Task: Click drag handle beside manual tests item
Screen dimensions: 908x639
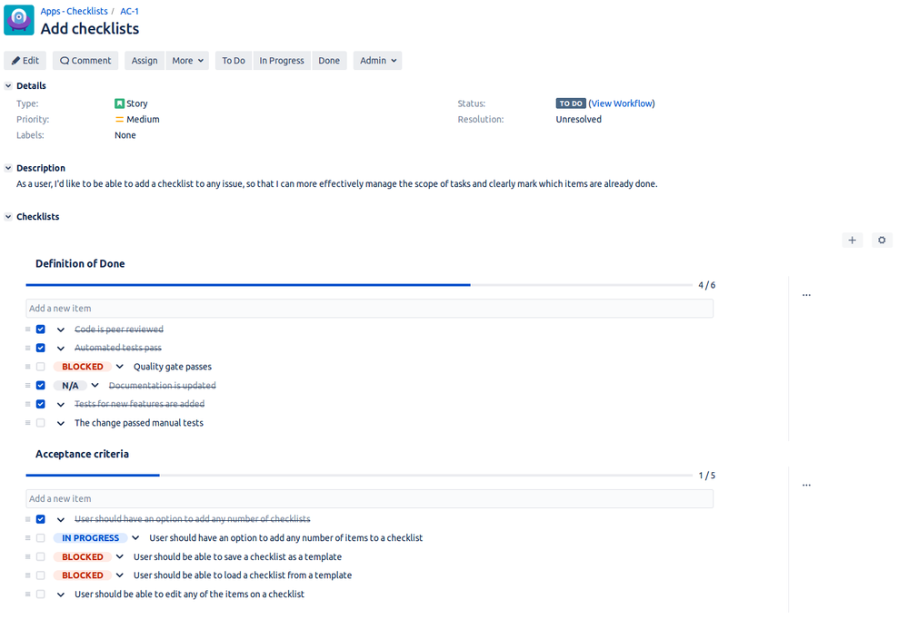Action: point(28,423)
